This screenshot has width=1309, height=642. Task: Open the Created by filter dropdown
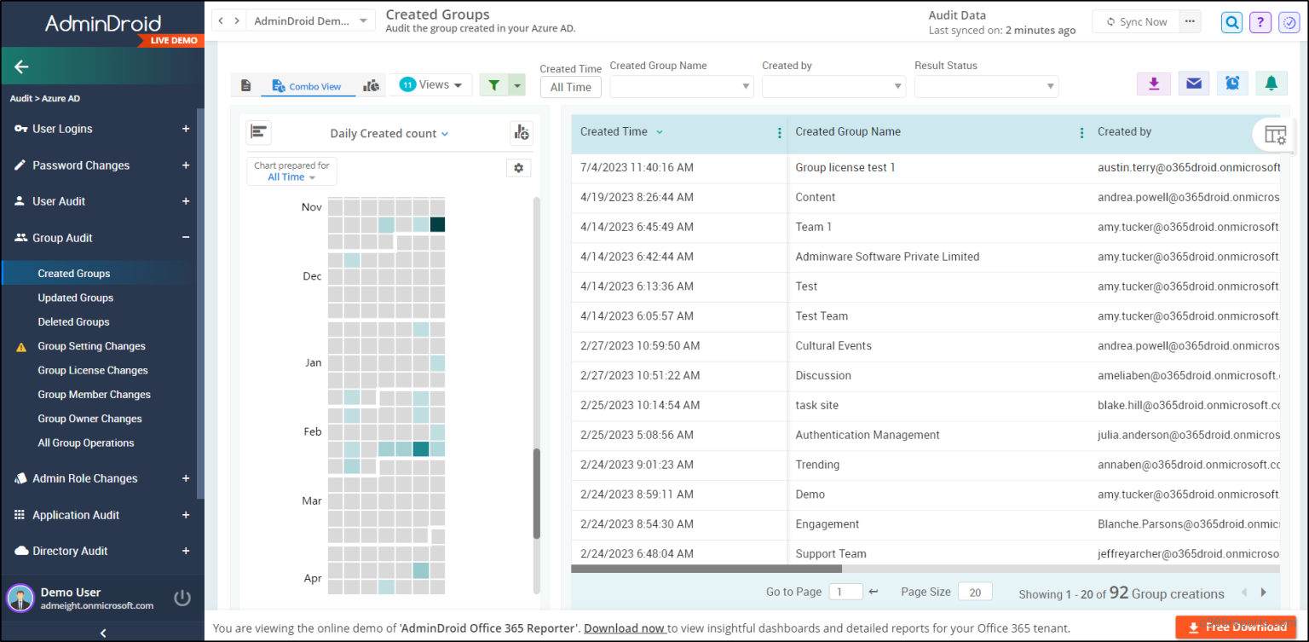pos(833,86)
